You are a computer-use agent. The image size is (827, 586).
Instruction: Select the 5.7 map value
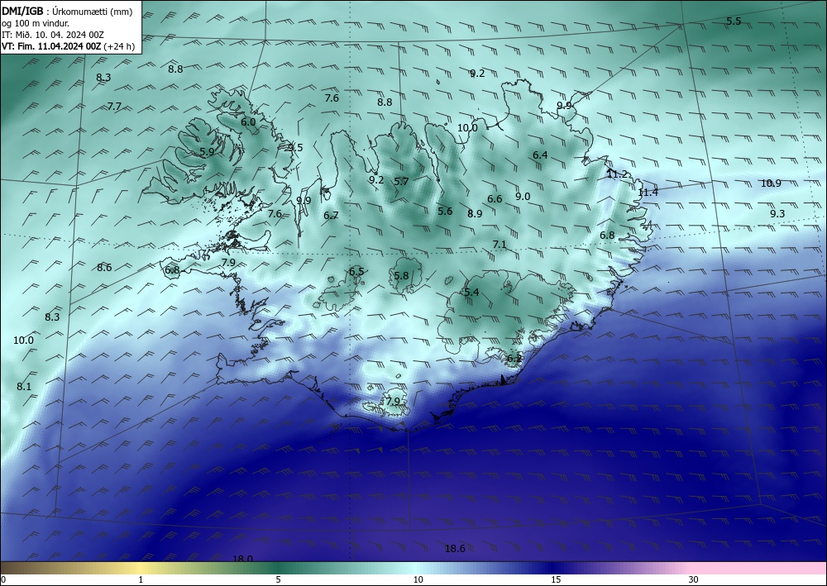pyautogui.click(x=401, y=181)
